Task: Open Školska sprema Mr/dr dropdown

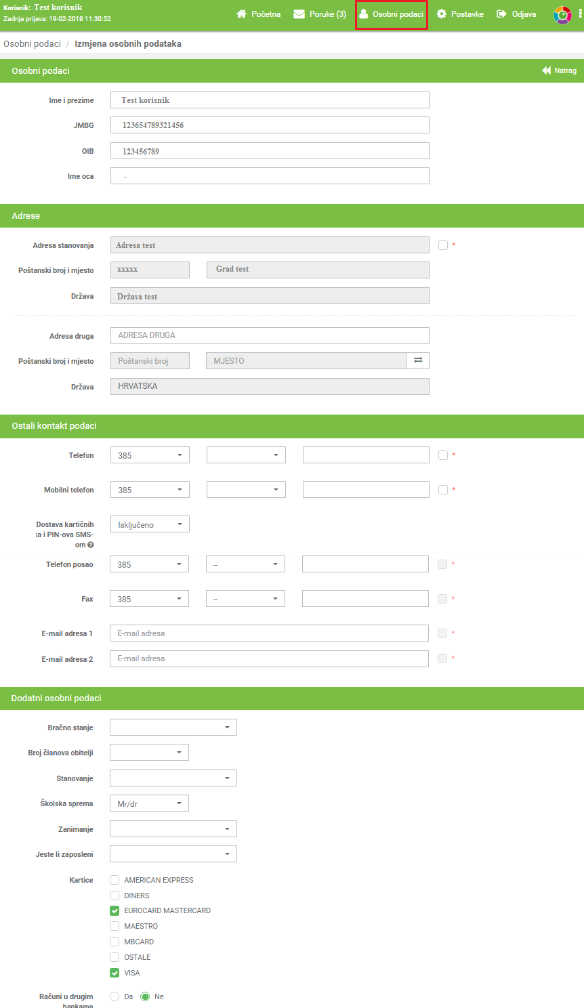Action: pos(149,803)
